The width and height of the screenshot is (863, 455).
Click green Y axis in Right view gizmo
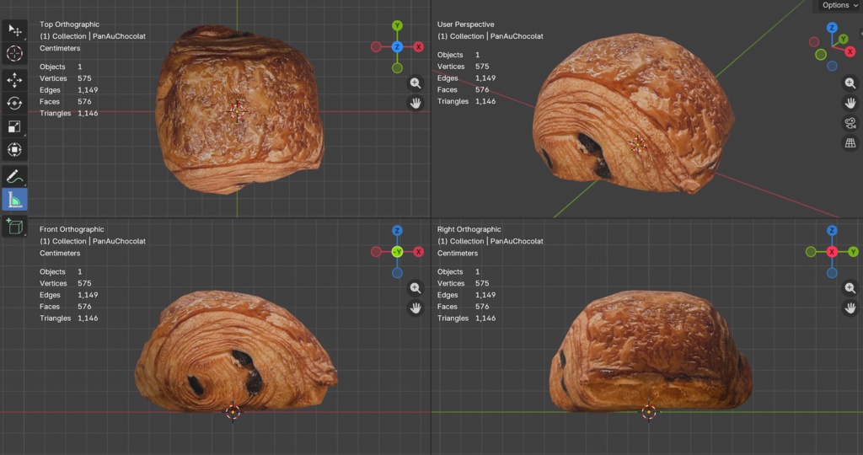pyautogui.click(x=853, y=252)
